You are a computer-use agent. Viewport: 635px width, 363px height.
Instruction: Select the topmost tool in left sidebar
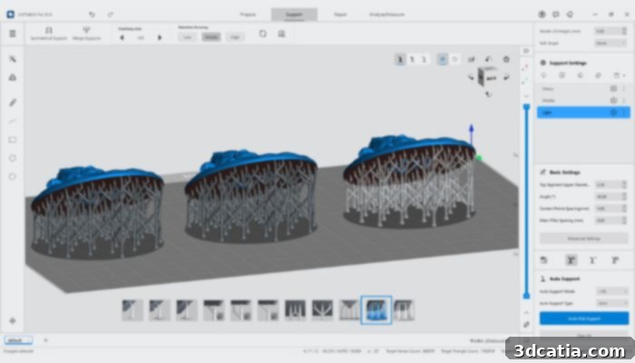pyautogui.click(x=13, y=59)
